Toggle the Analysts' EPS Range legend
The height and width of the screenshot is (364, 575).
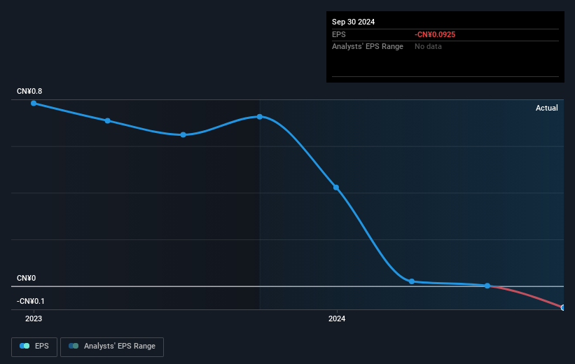(112, 346)
